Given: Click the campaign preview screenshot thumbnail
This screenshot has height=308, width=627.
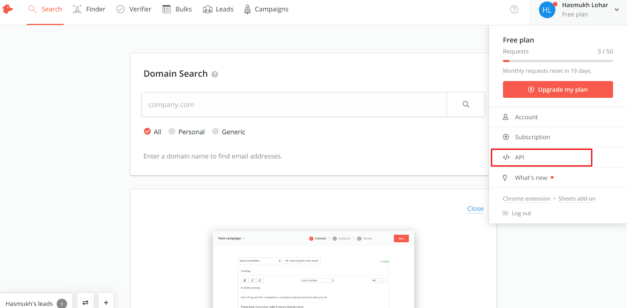Looking at the screenshot, I should click(x=313, y=270).
